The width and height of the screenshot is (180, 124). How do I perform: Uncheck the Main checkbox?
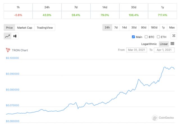tap(133, 37)
